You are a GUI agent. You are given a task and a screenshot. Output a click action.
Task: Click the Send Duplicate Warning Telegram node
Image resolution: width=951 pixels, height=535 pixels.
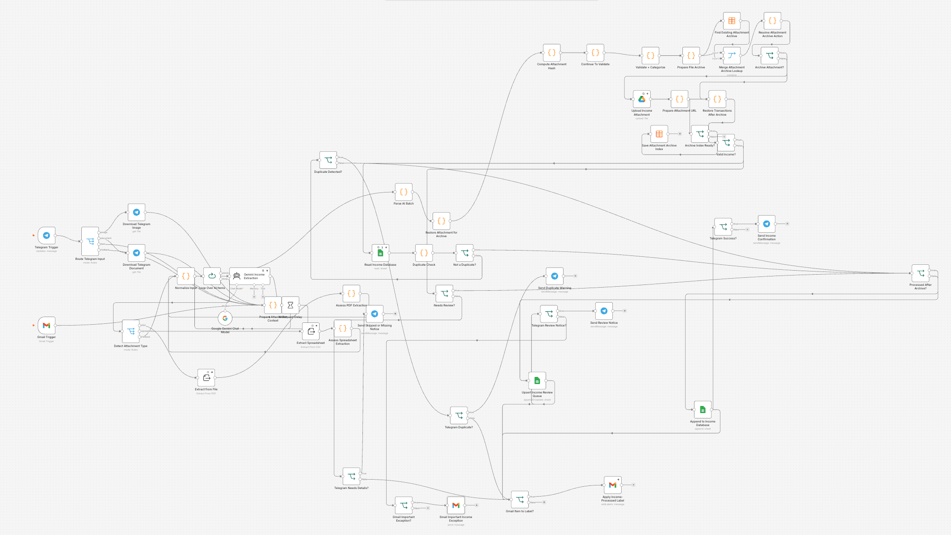pos(555,276)
